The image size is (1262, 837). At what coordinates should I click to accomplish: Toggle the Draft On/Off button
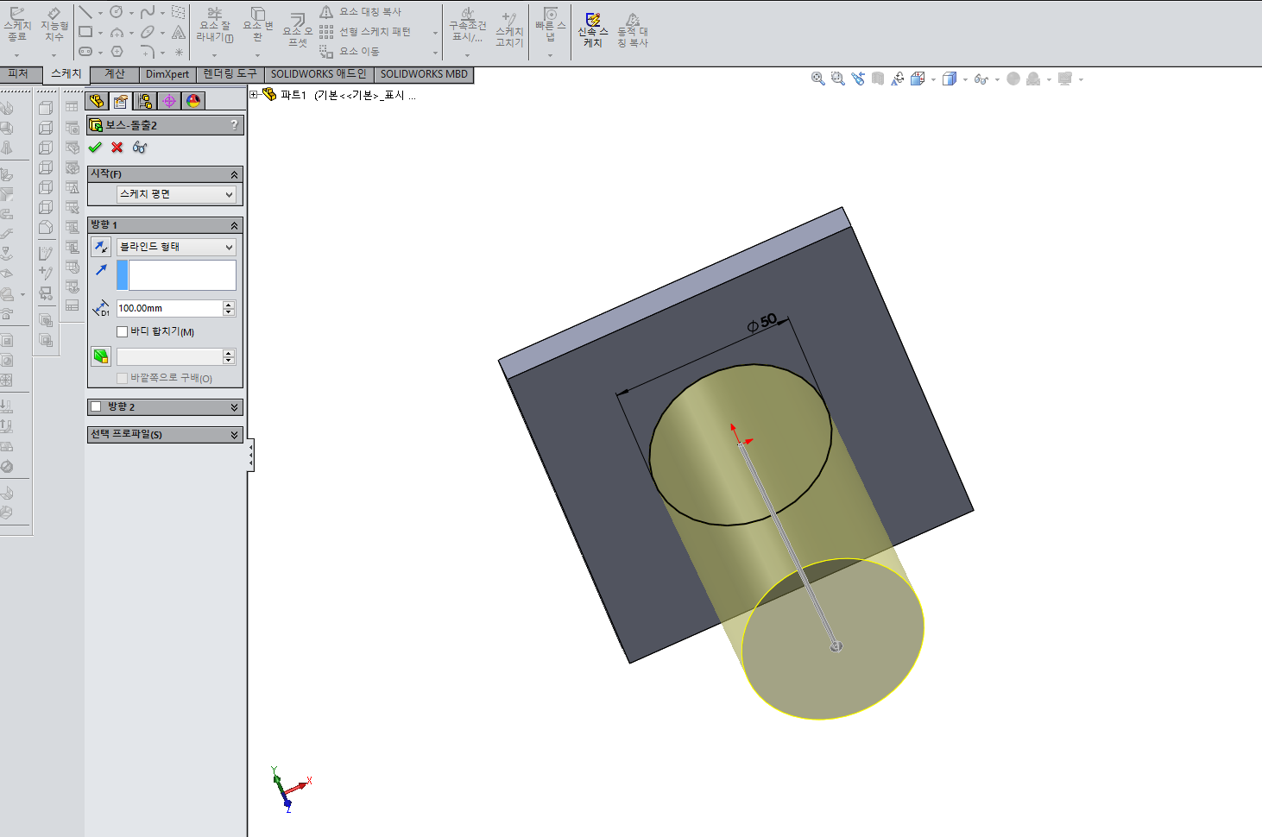point(101,356)
